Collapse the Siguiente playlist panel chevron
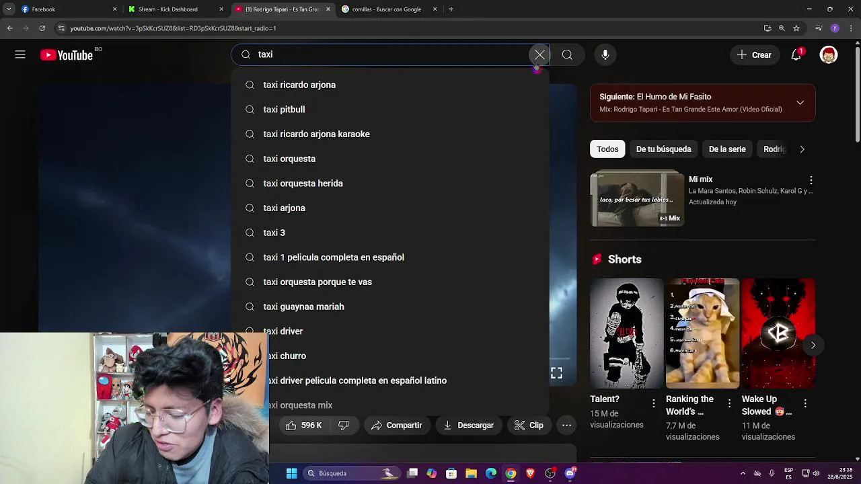 click(800, 103)
